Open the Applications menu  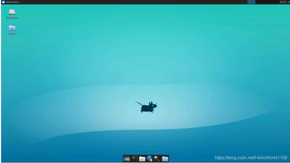click(10, 2)
